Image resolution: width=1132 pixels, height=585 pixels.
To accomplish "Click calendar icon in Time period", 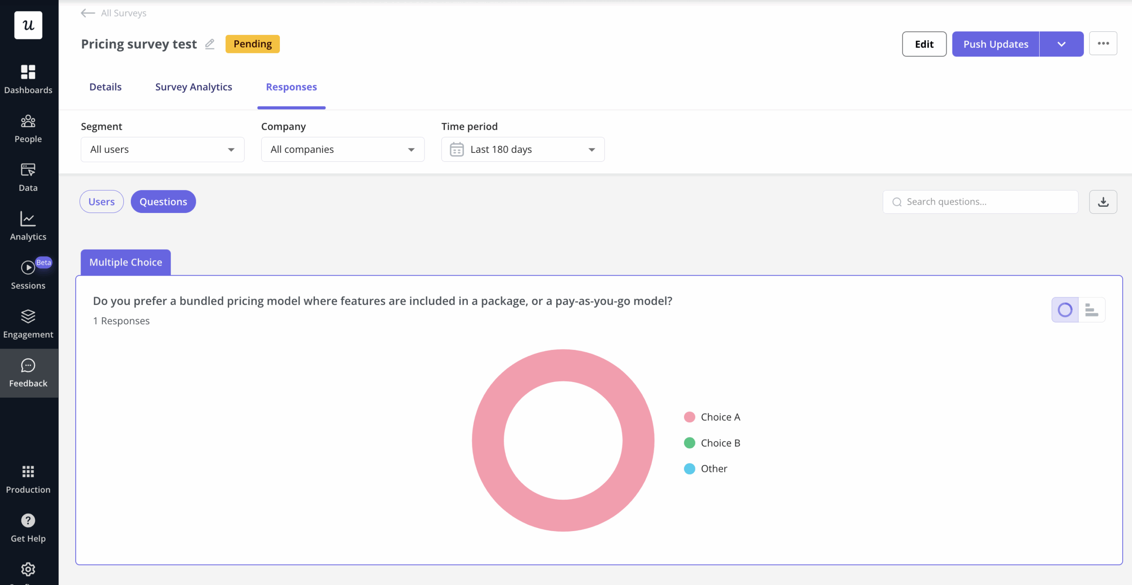I will point(457,149).
